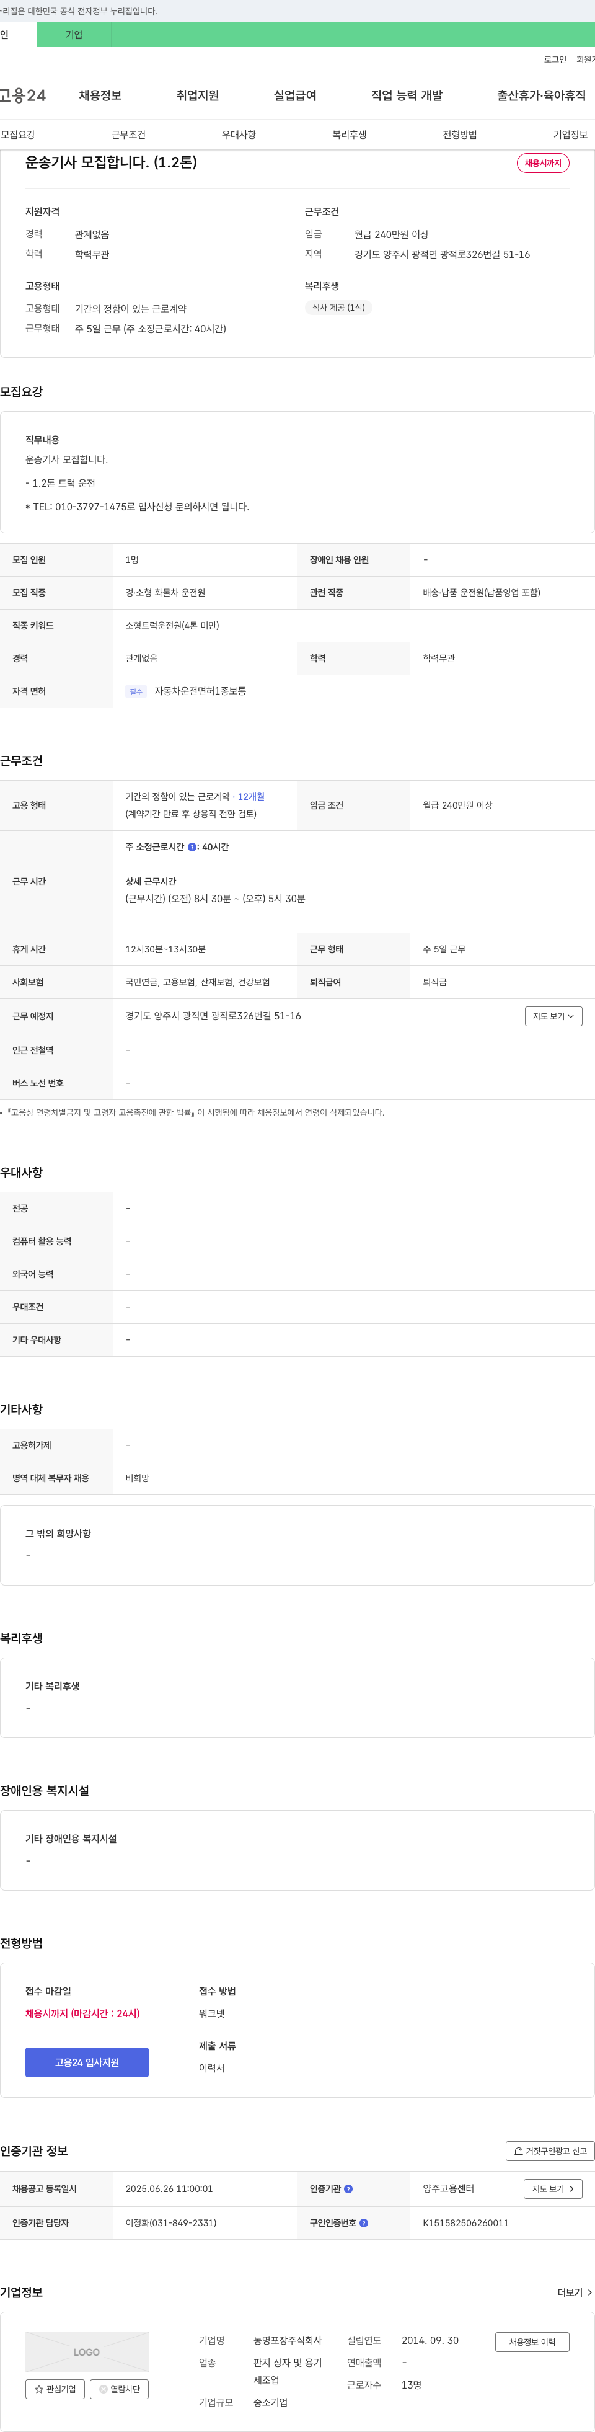The height and width of the screenshot is (2432, 595).
Task: Jump to the 전형방법 section tab
Action: (x=459, y=135)
